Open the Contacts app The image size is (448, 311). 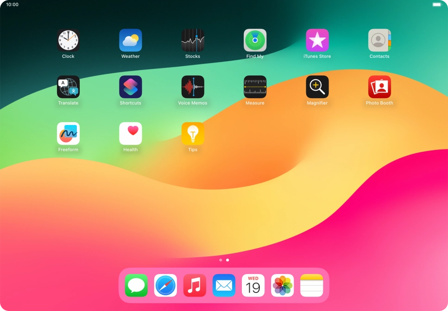pos(379,40)
